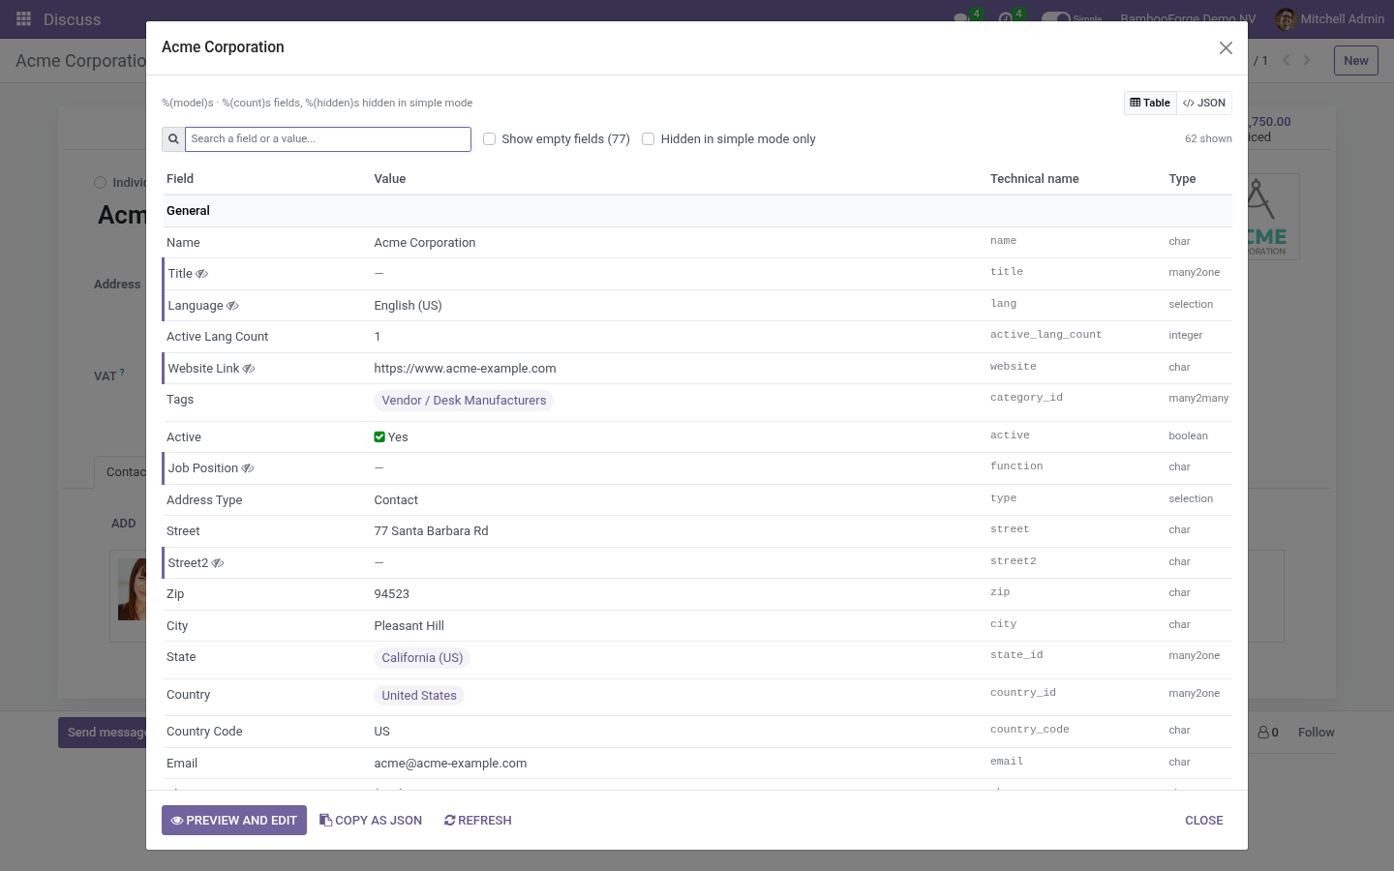The width and height of the screenshot is (1394, 871).
Task: Select the Individual radio button behind the dialog
Action: pos(100,183)
